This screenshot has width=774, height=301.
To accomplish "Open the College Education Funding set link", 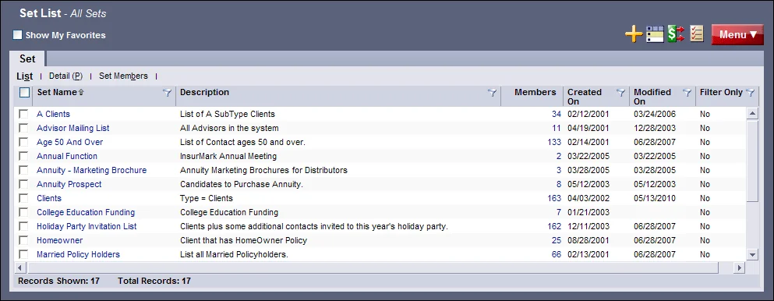I will 86,213.
